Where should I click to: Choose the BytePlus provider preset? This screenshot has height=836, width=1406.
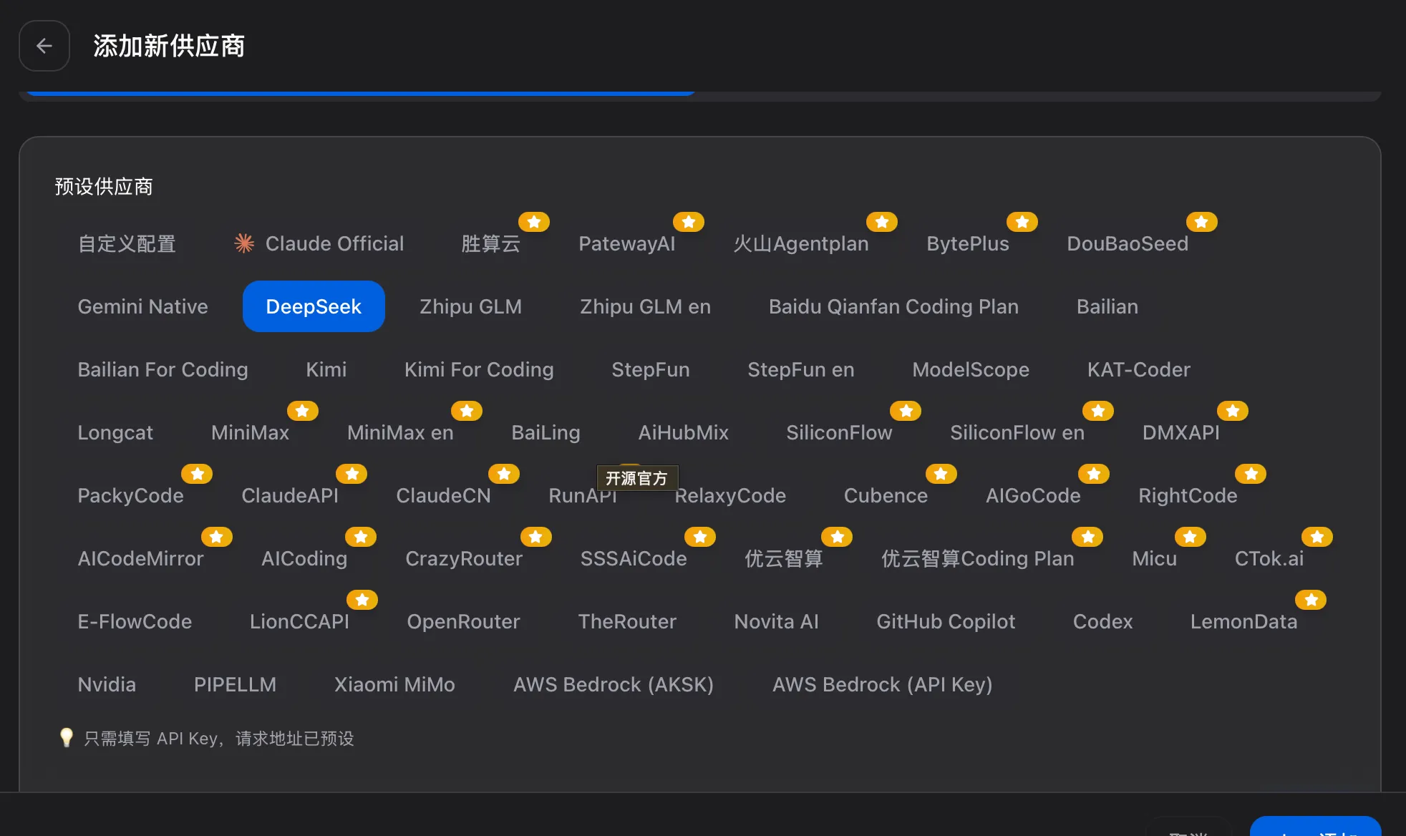(x=968, y=243)
